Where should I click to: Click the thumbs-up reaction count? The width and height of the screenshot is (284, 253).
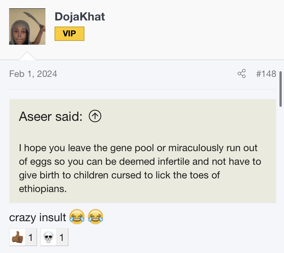point(30,238)
